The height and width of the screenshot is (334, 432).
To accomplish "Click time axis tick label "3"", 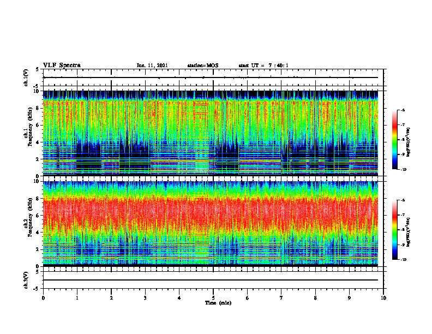I will point(145,298).
